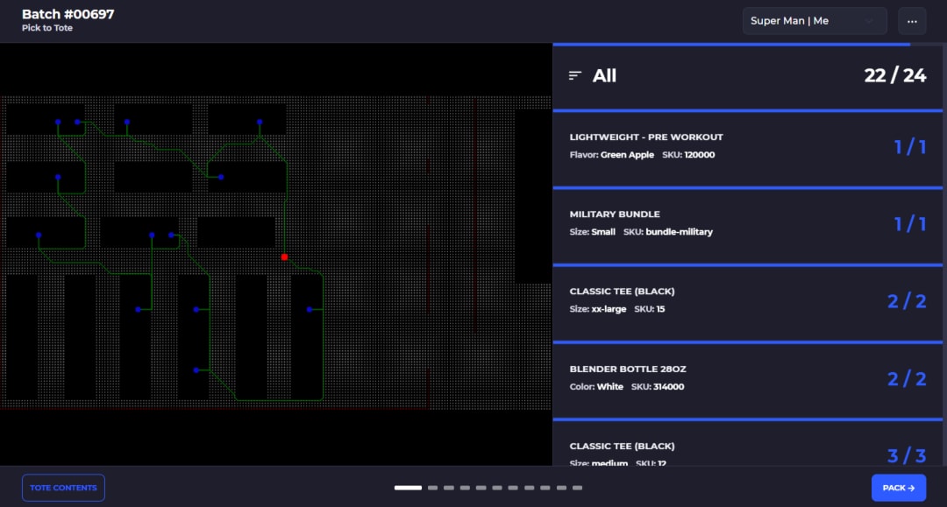Screen dimensions: 947x507
Task: Select the Lightweight Pre Workout item
Action: (748, 147)
